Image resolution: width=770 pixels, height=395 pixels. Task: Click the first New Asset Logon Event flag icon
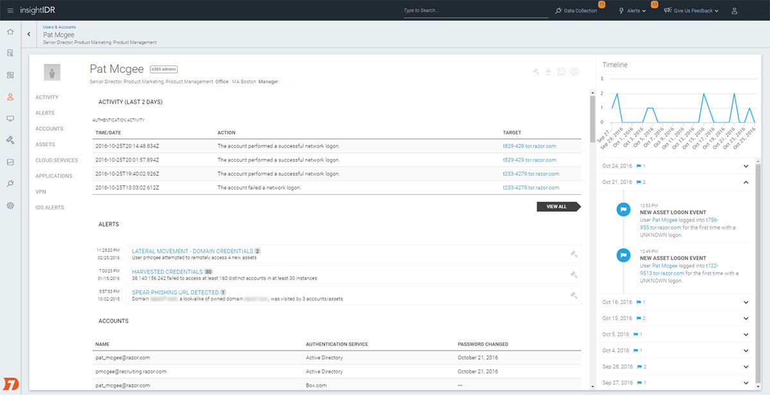[623, 210]
